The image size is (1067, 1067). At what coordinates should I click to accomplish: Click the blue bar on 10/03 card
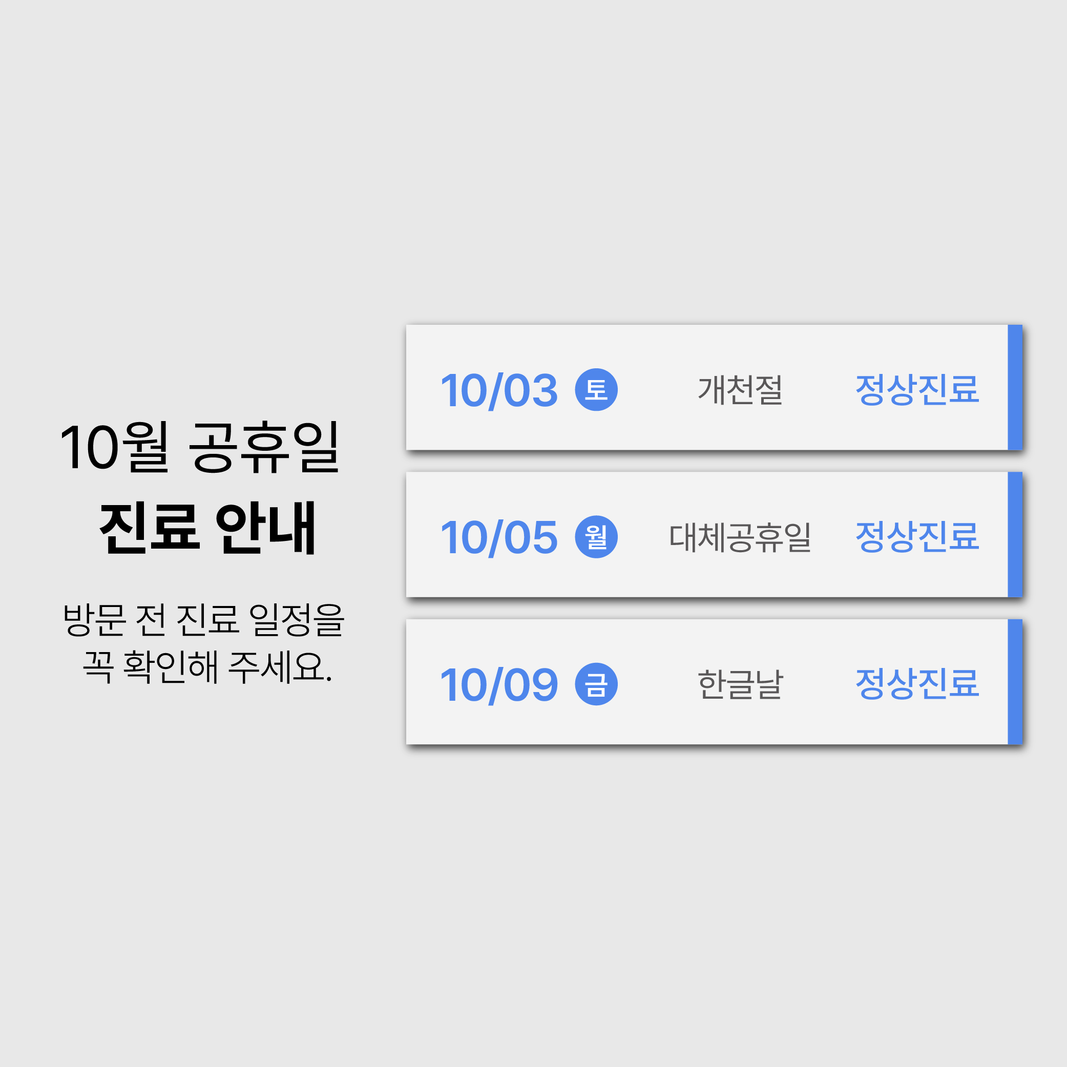click(x=1015, y=387)
